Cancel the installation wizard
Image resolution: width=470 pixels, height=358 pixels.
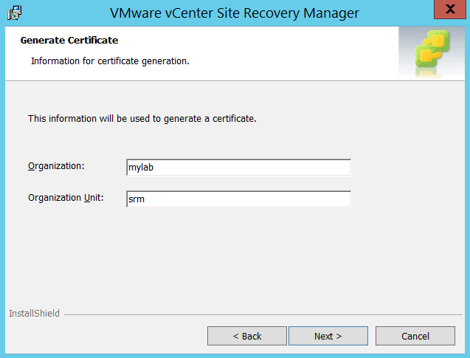coord(415,336)
